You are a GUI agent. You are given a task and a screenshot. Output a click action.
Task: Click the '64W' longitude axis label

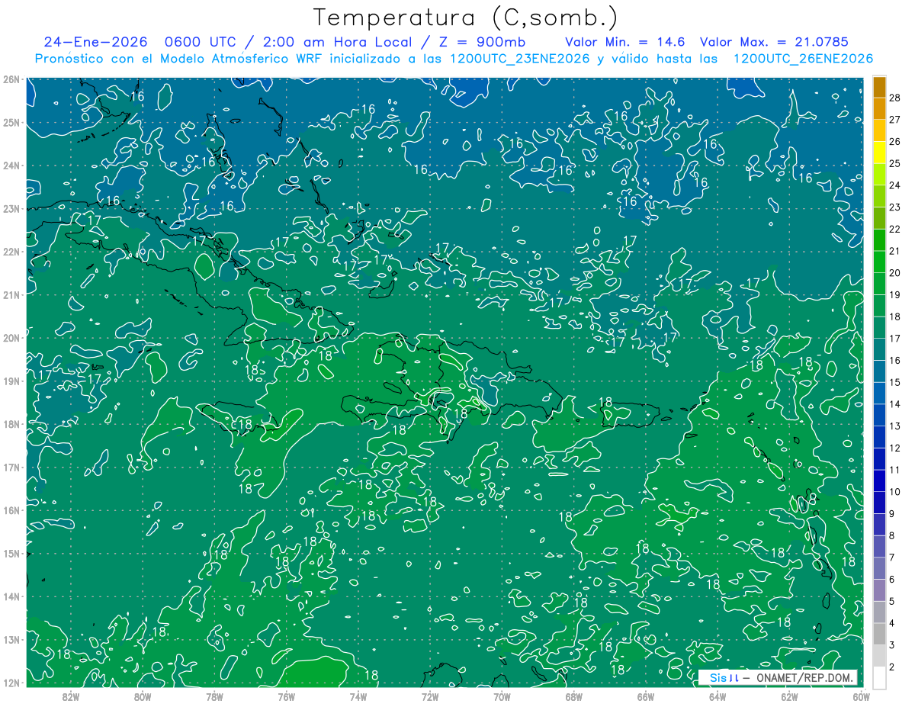tap(718, 696)
